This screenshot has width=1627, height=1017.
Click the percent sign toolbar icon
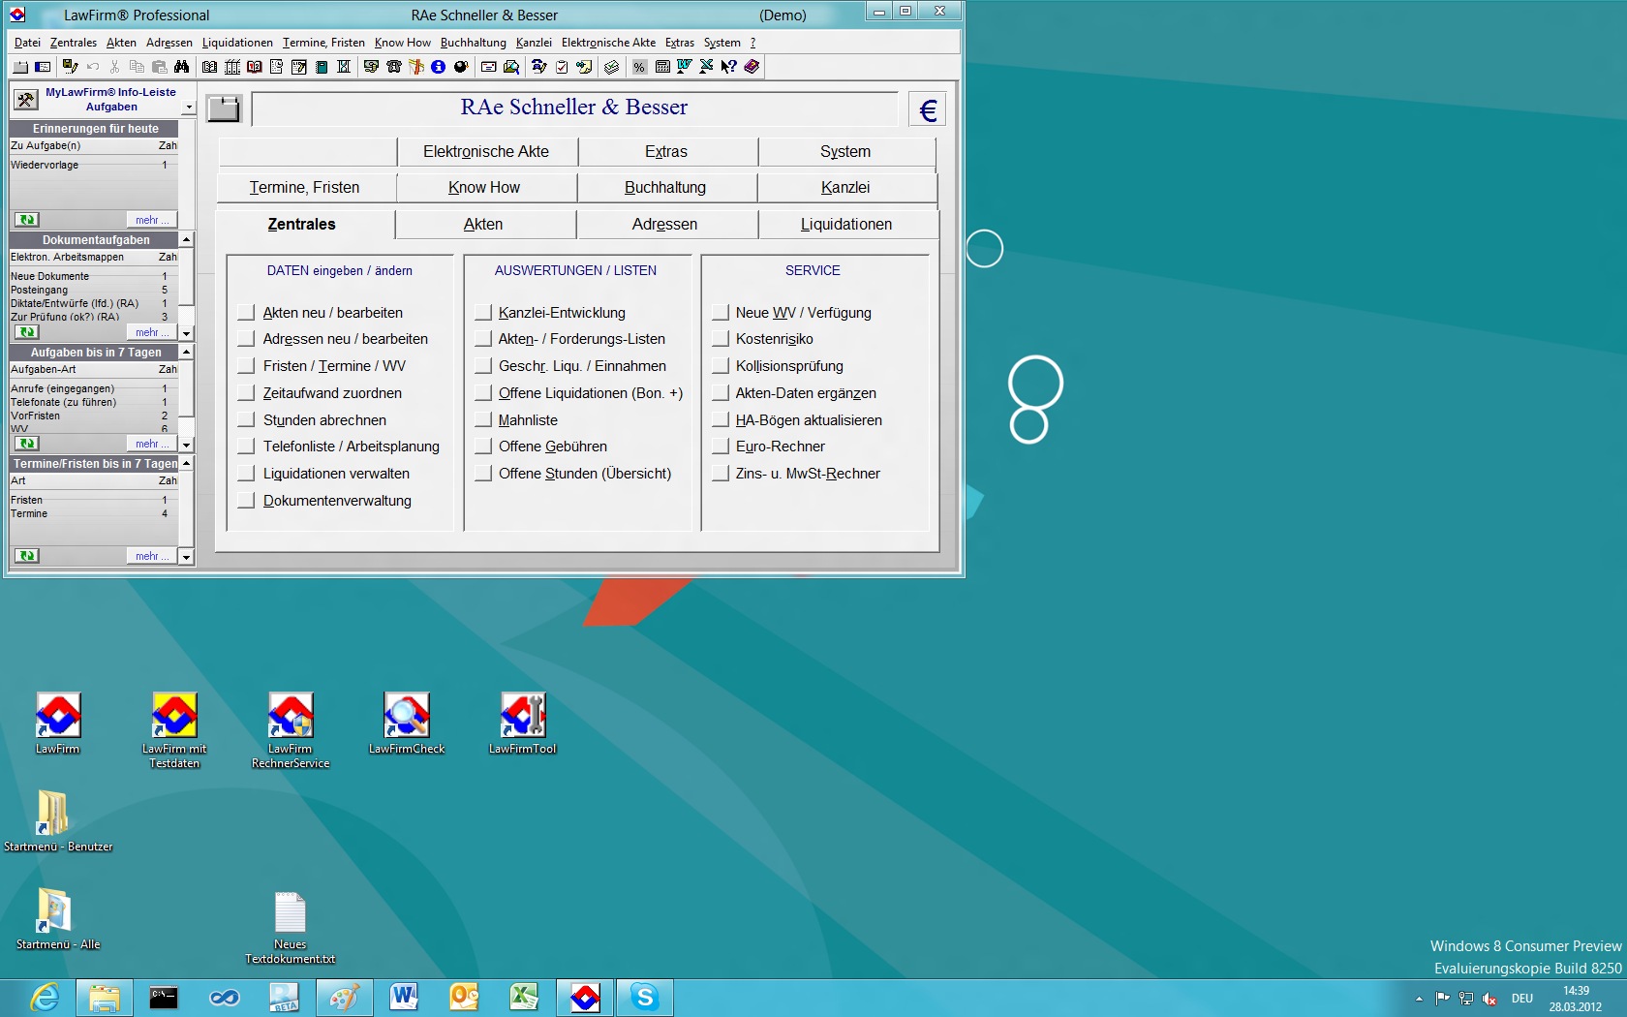[639, 67]
